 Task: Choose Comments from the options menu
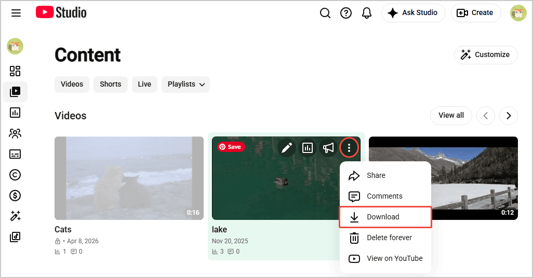[385, 196]
